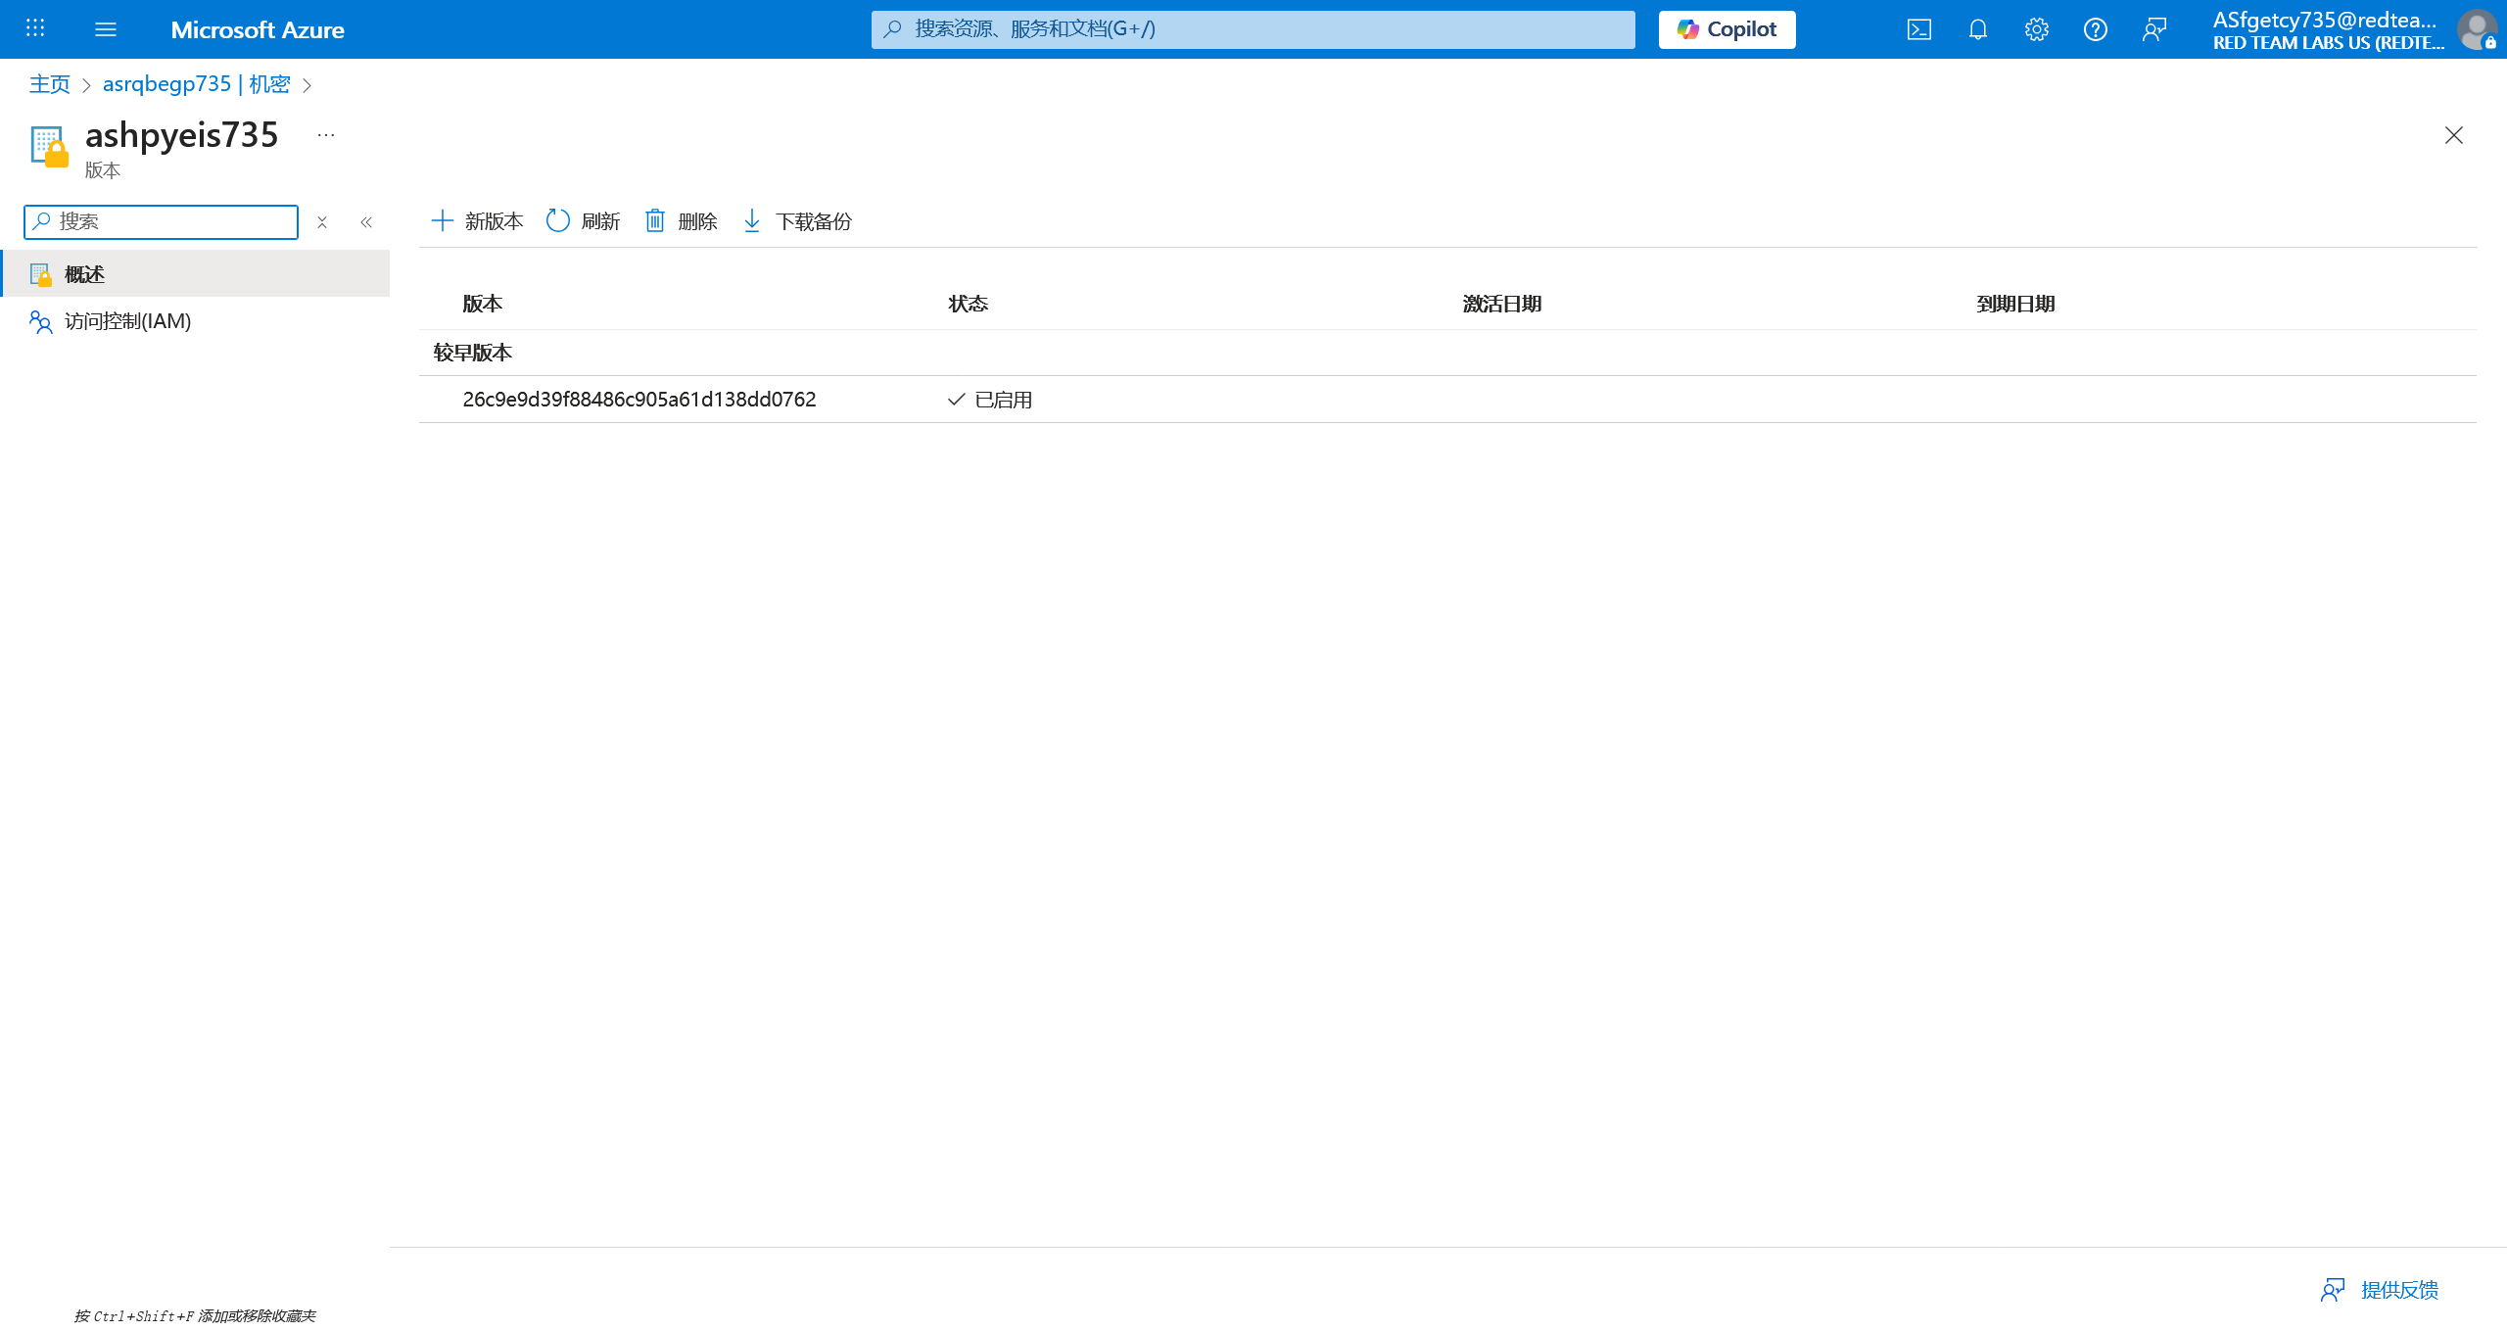Navigate to Home breadcrumb link
This screenshot has height=1331, width=2507.
pyautogui.click(x=50, y=84)
